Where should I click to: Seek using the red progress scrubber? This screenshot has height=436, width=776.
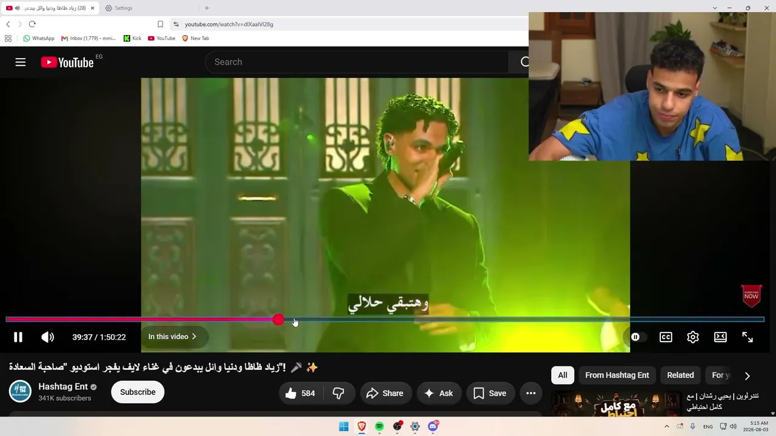tap(278, 320)
